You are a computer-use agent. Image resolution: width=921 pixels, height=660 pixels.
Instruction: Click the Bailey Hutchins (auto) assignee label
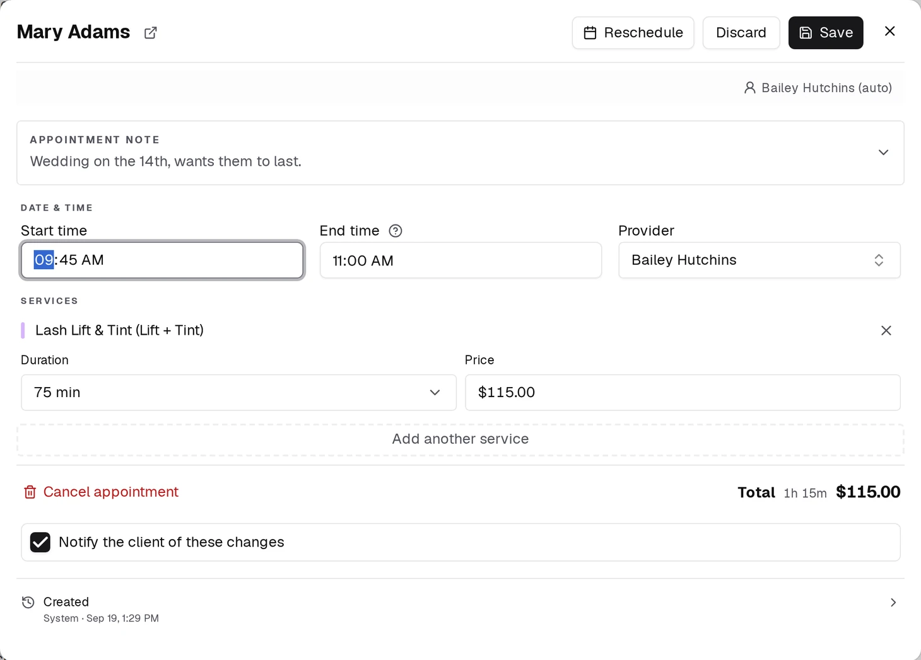818,88
